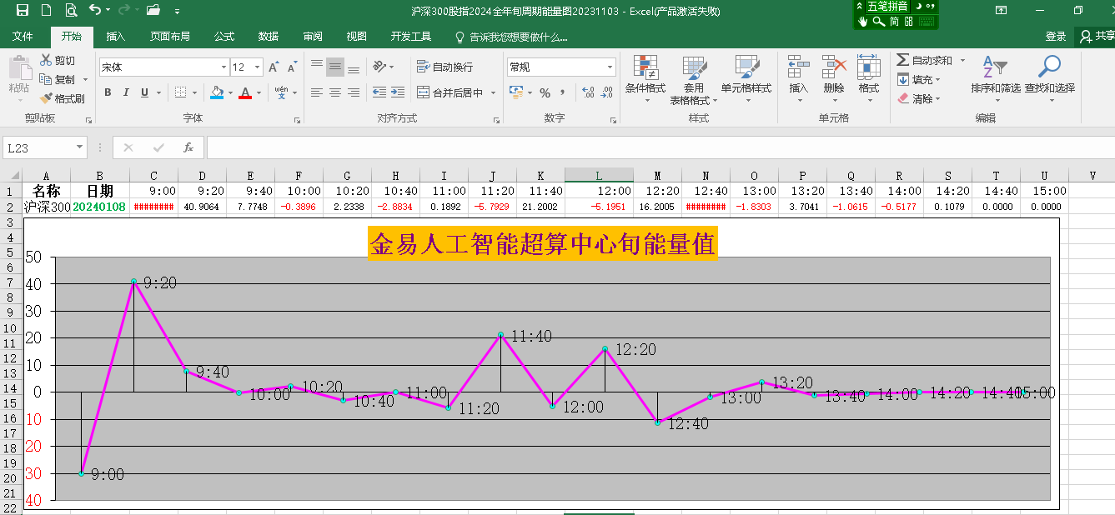The image size is (1115, 515).
Task: Open file via folder icon in quick access toolbar
Action: point(153,11)
